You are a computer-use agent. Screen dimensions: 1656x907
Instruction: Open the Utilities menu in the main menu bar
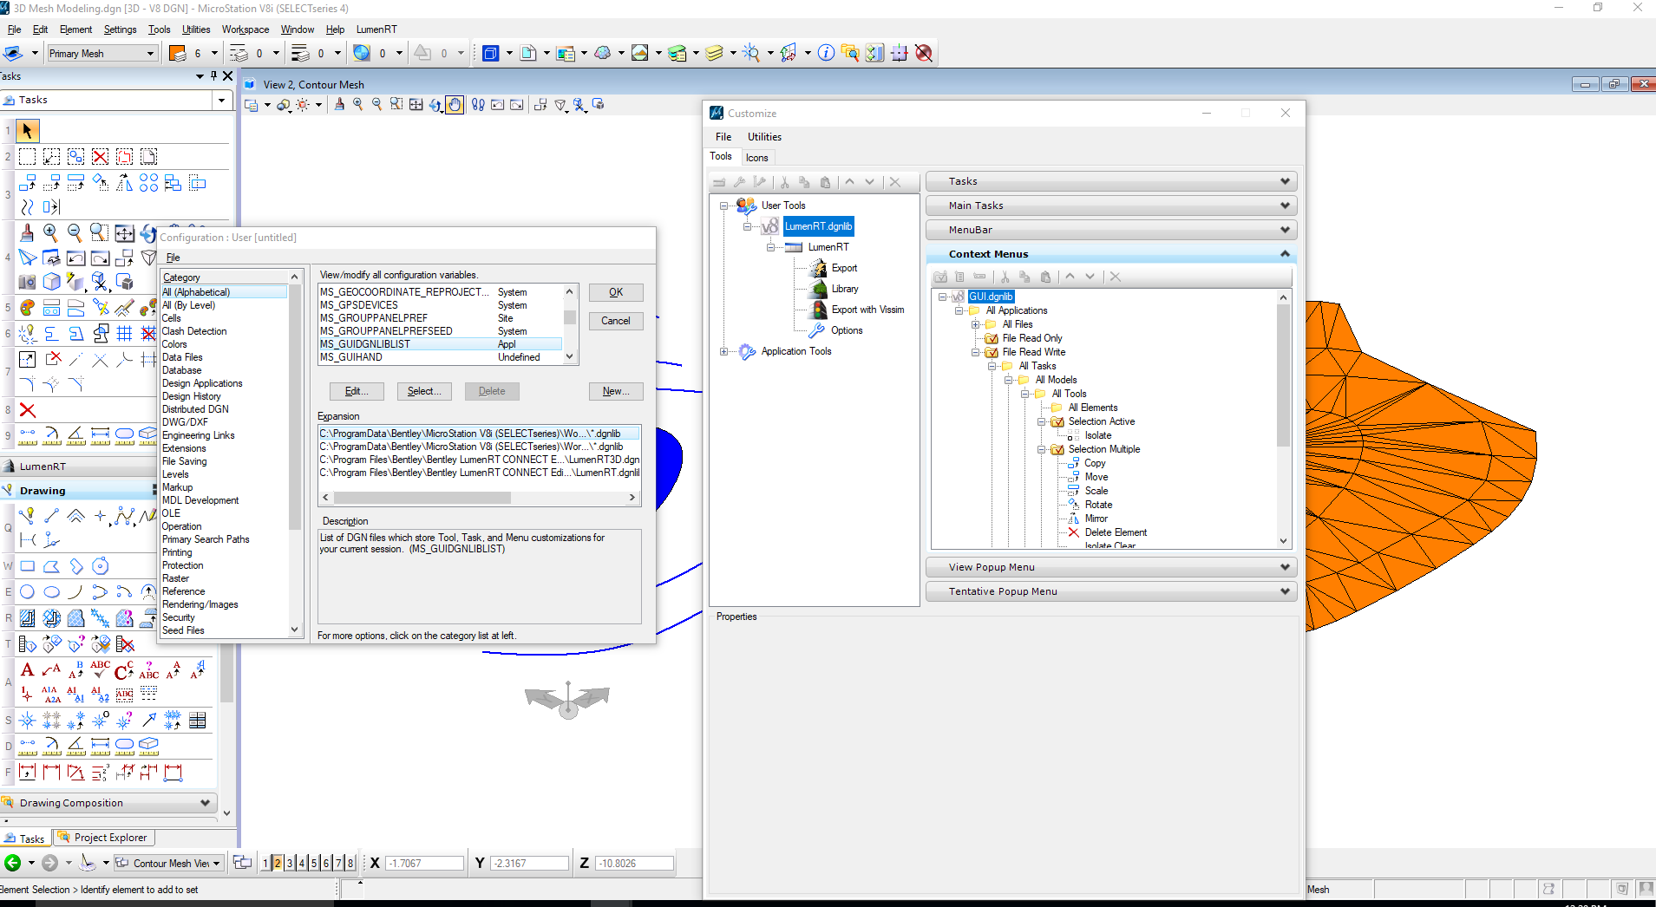tap(196, 29)
